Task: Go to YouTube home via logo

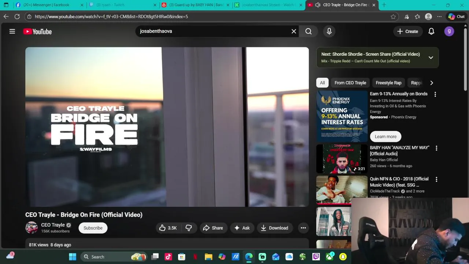Action: click(x=37, y=32)
